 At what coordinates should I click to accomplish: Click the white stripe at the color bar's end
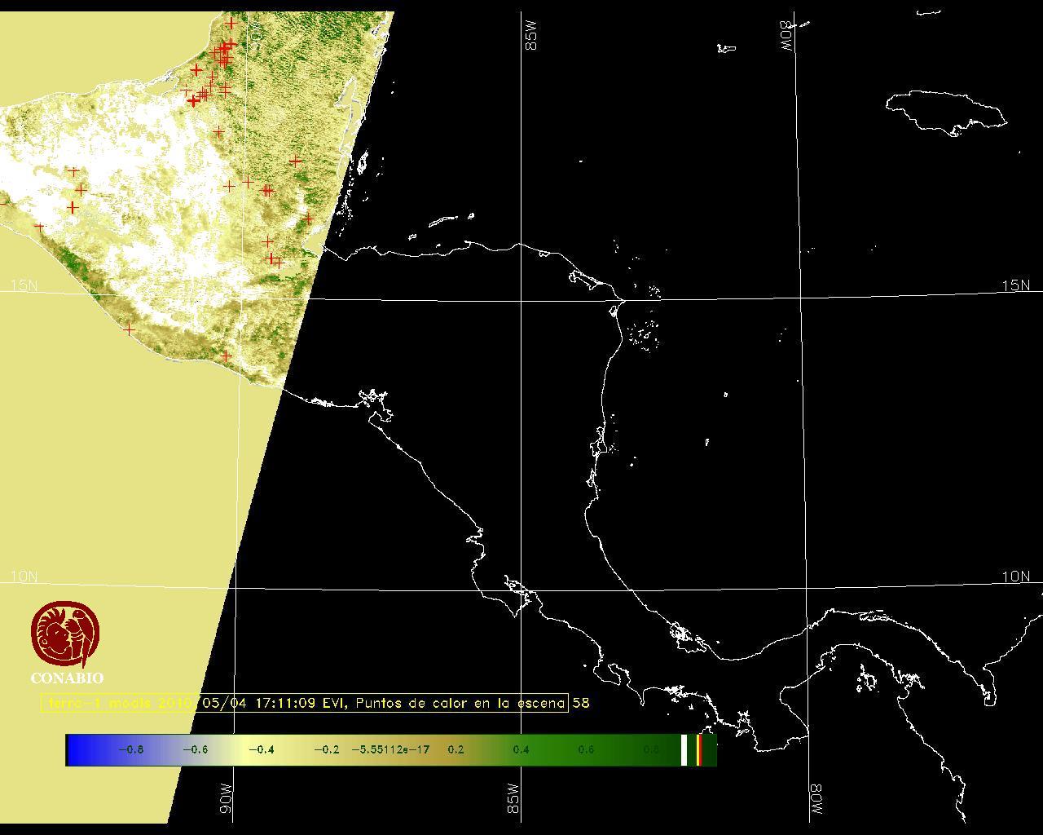tap(684, 750)
